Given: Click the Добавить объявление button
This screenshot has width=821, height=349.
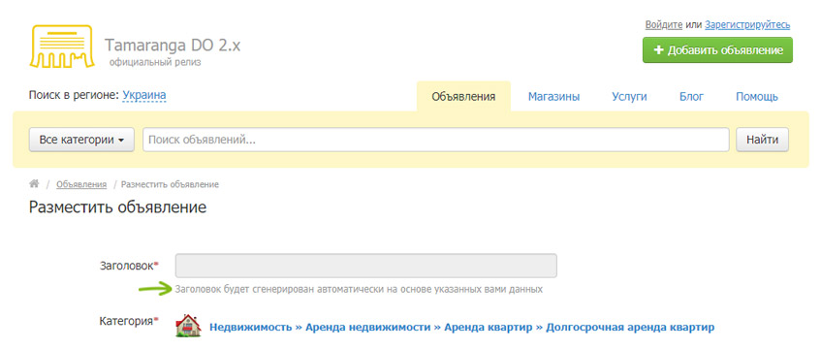Looking at the screenshot, I should (717, 50).
